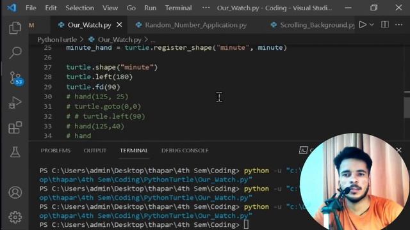Click the webcam overlay of the presenter
This screenshot has width=410, height=230.
(x=354, y=182)
